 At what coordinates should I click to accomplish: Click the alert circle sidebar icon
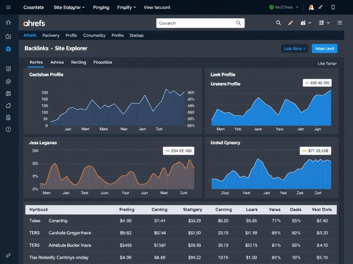click(x=8, y=129)
